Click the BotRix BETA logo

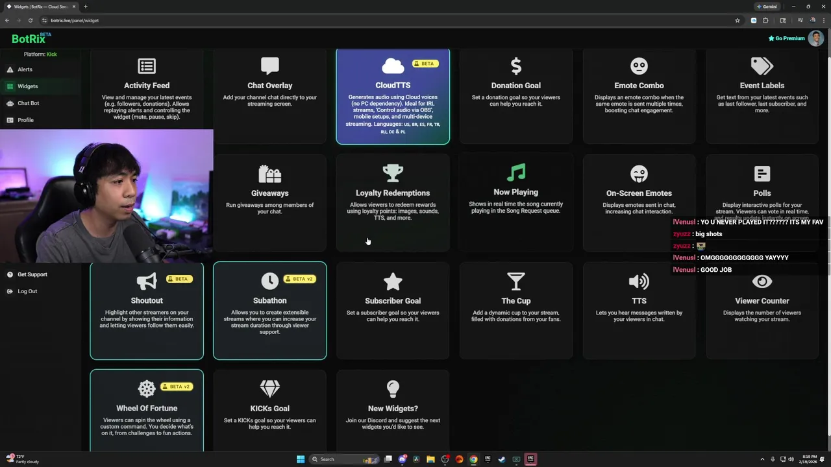31,38
